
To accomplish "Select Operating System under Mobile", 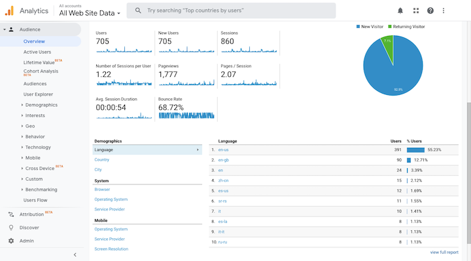I will [111, 229].
